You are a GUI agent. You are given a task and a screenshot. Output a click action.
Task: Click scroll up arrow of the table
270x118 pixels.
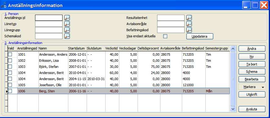[x=233, y=49]
